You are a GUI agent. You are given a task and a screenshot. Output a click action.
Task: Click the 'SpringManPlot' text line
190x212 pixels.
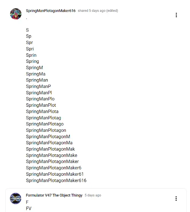(x=41, y=105)
